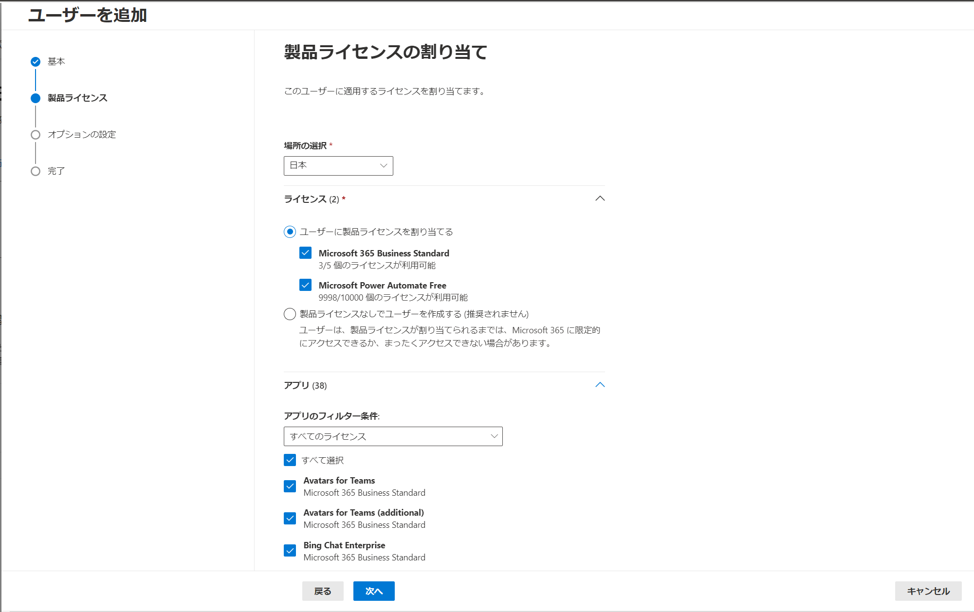The image size is (974, 612).
Task: Open the アプリのフィルター条件 dropdown
Action: [x=393, y=436]
